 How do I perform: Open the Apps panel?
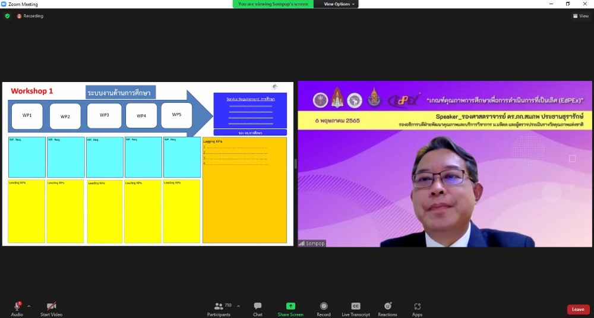[x=417, y=308]
